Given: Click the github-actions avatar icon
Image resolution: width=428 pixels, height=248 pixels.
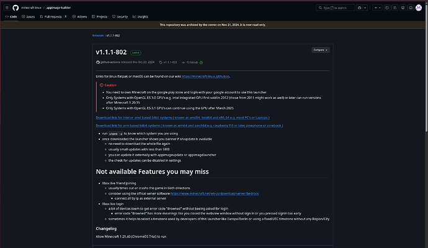Looking at the screenshot, I should coord(98,62).
